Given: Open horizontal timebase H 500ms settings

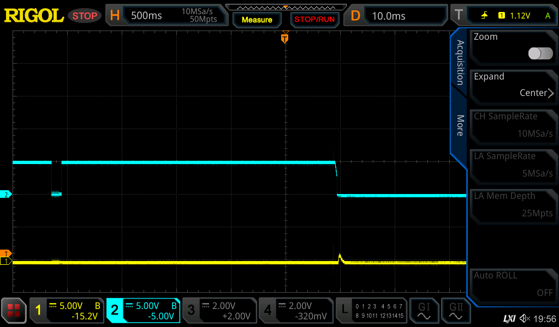Looking at the screenshot, I should [x=166, y=15].
